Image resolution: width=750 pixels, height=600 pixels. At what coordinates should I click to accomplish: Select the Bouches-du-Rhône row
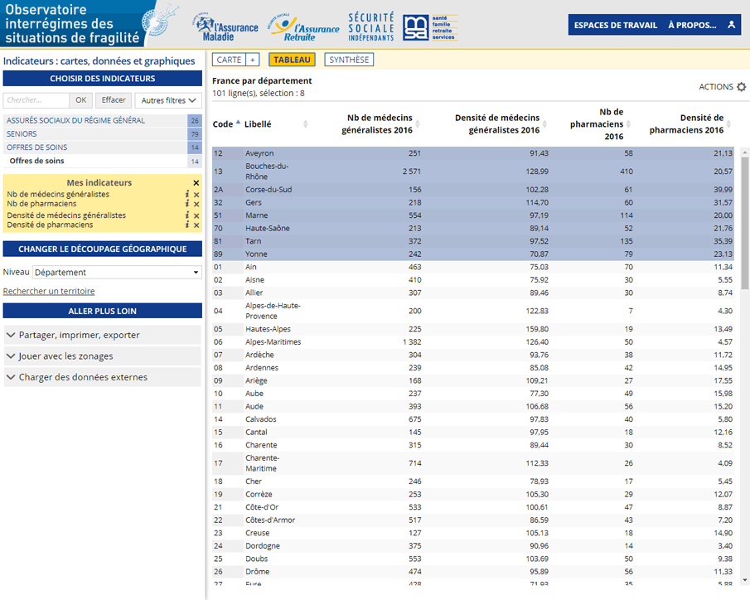[473, 172]
